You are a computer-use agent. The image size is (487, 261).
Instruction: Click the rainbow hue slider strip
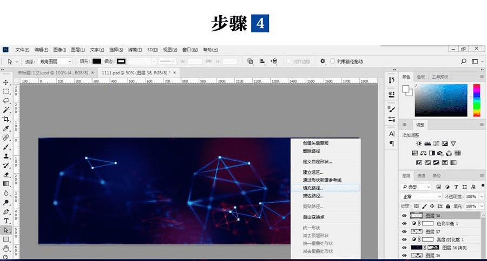tap(476, 100)
